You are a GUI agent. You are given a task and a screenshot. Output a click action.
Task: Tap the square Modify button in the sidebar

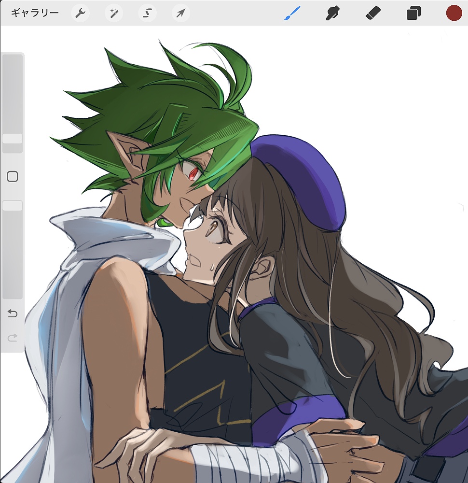pyautogui.click(x=13, y=176)
